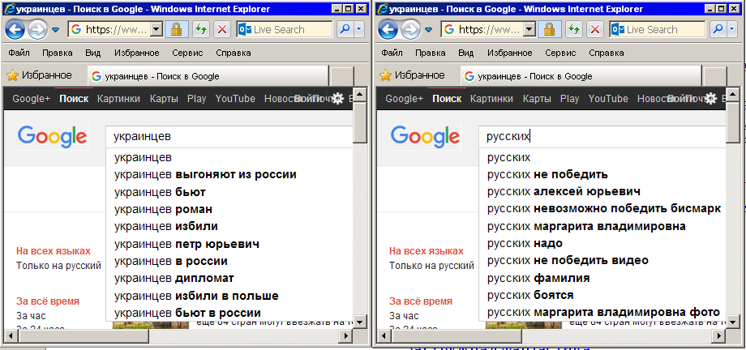Image resolution: width=746 pixels, height=350 pixels.
Task: Open Избранное favorites star in right window
Action: pyautogui.click(x=413, y=75)
